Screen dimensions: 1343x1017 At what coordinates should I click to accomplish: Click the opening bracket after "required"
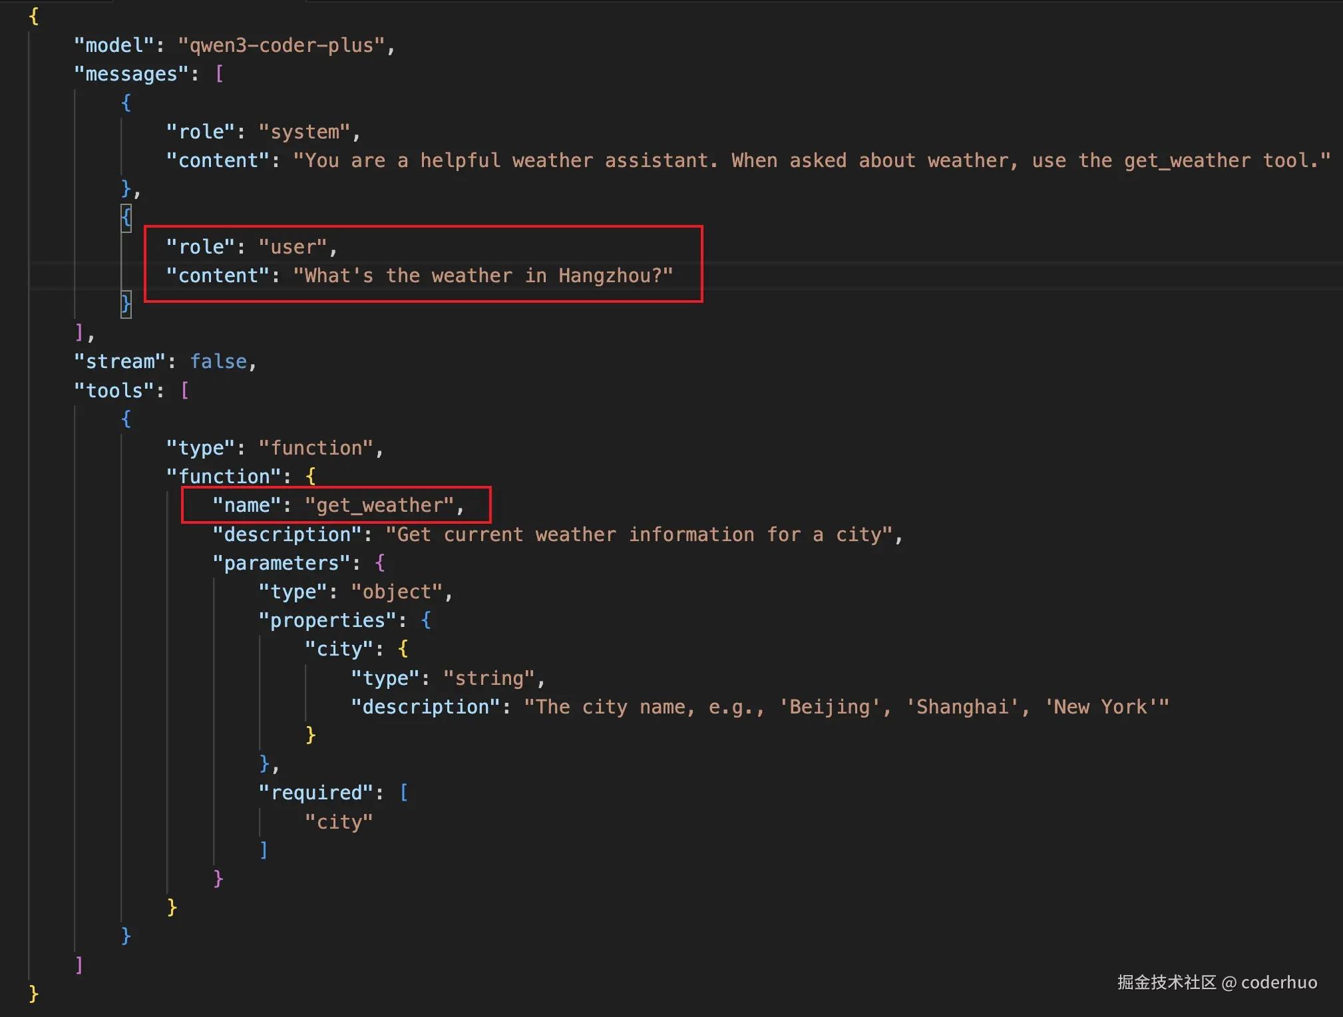(x=404, y=793)
